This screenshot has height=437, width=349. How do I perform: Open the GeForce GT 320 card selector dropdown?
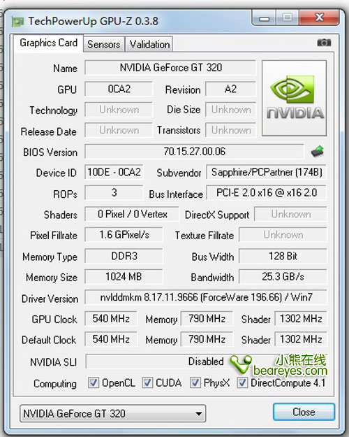pos(112,414)
